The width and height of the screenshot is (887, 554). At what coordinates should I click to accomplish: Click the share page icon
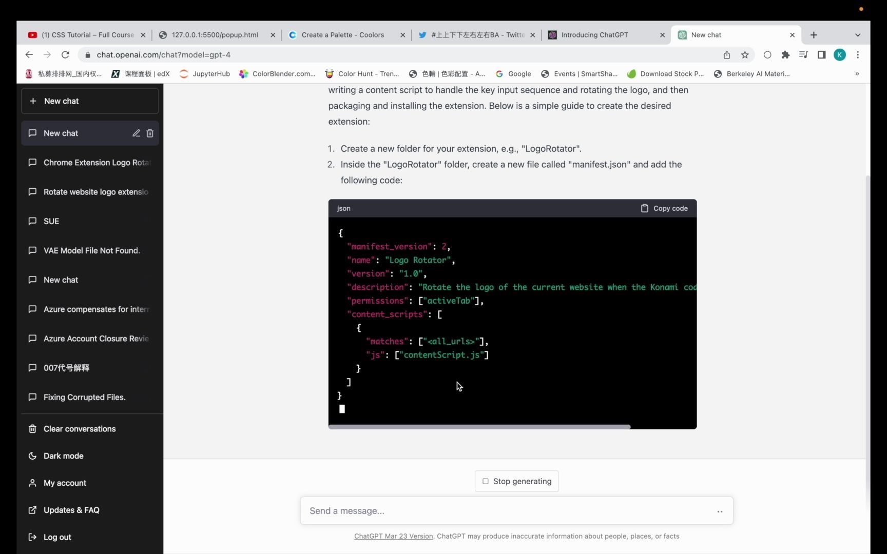click(727, 55)
